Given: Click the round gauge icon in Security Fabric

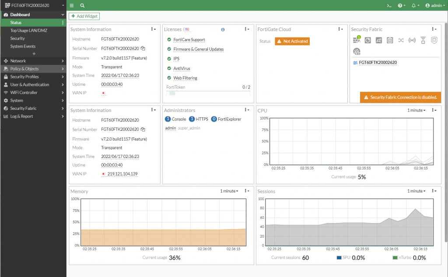Looking at the screenshot, I should [357, 52].
